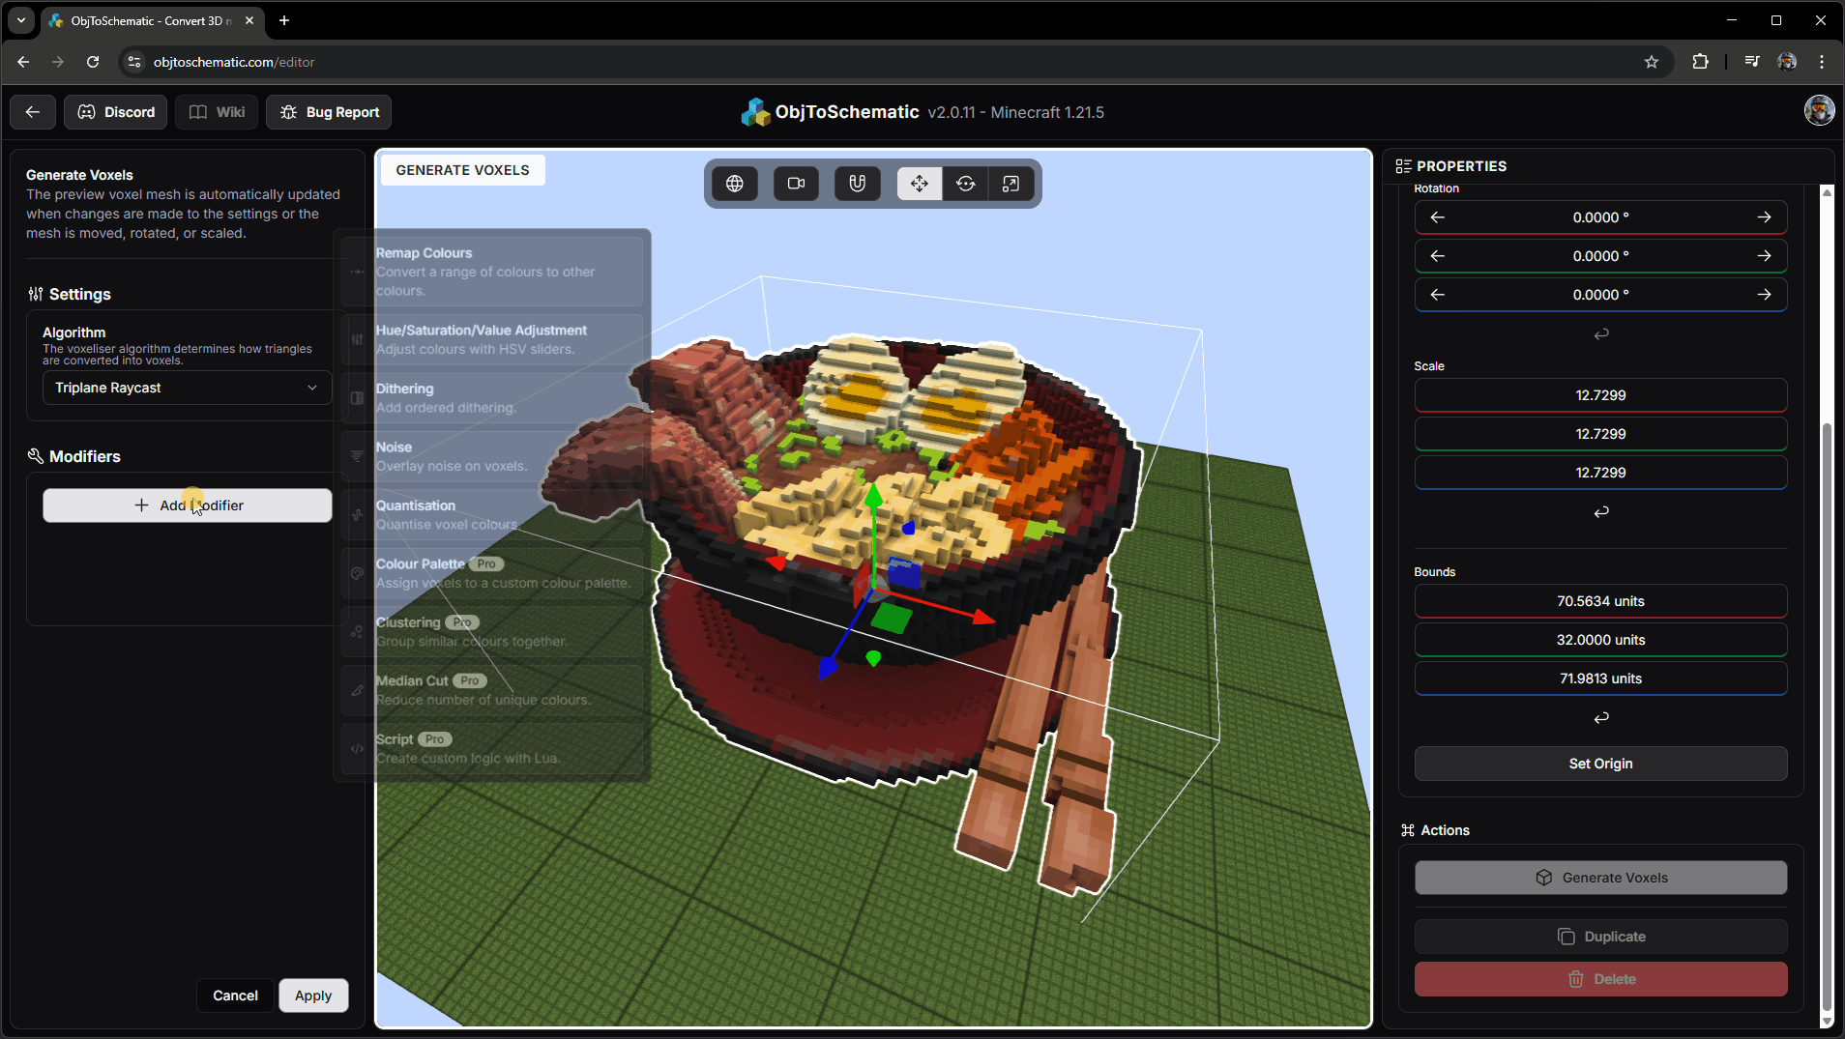The image size is (1845, 1039).
Task: Decrease the first rotation value with left arrow
Action: [1438, 217]
